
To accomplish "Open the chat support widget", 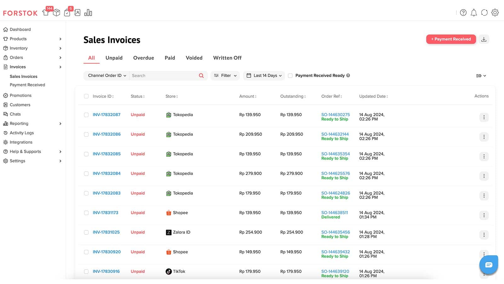I will (x=489, y=265).
